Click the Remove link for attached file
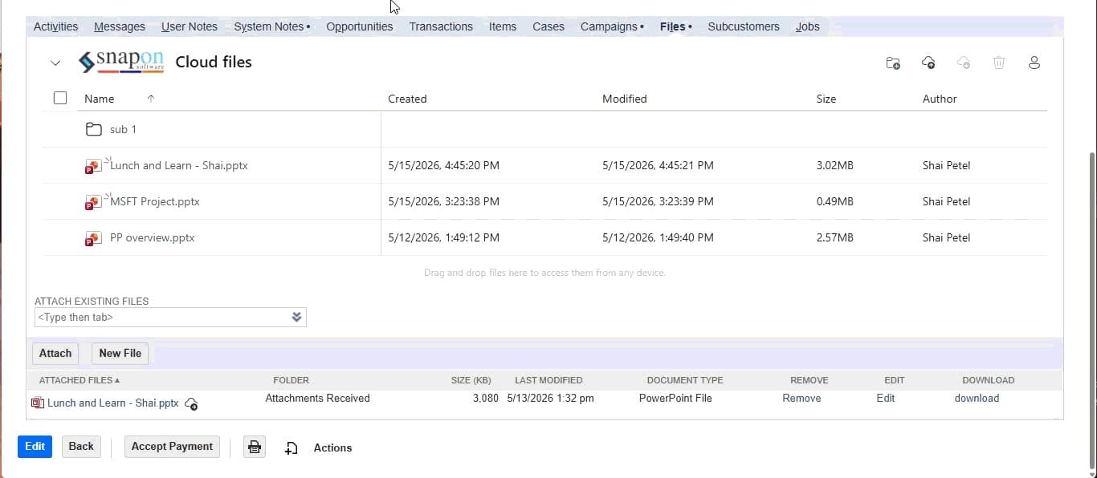This screenshot has width=1097, height=478. (x=801, y=398)
